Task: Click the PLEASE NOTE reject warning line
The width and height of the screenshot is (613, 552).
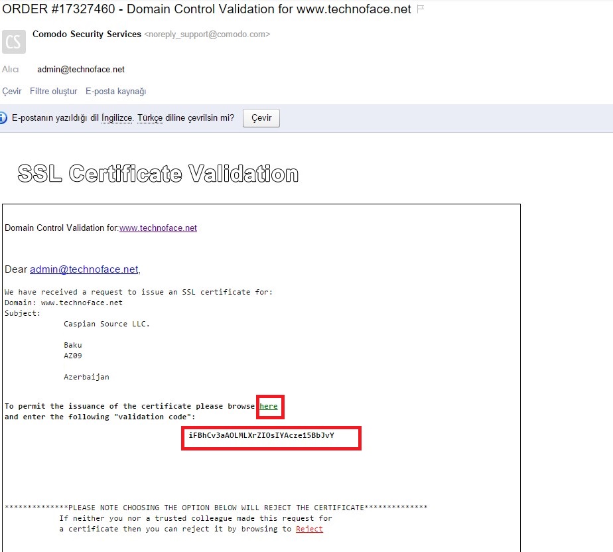Action: pyautogui.click(x=216, y=508)
